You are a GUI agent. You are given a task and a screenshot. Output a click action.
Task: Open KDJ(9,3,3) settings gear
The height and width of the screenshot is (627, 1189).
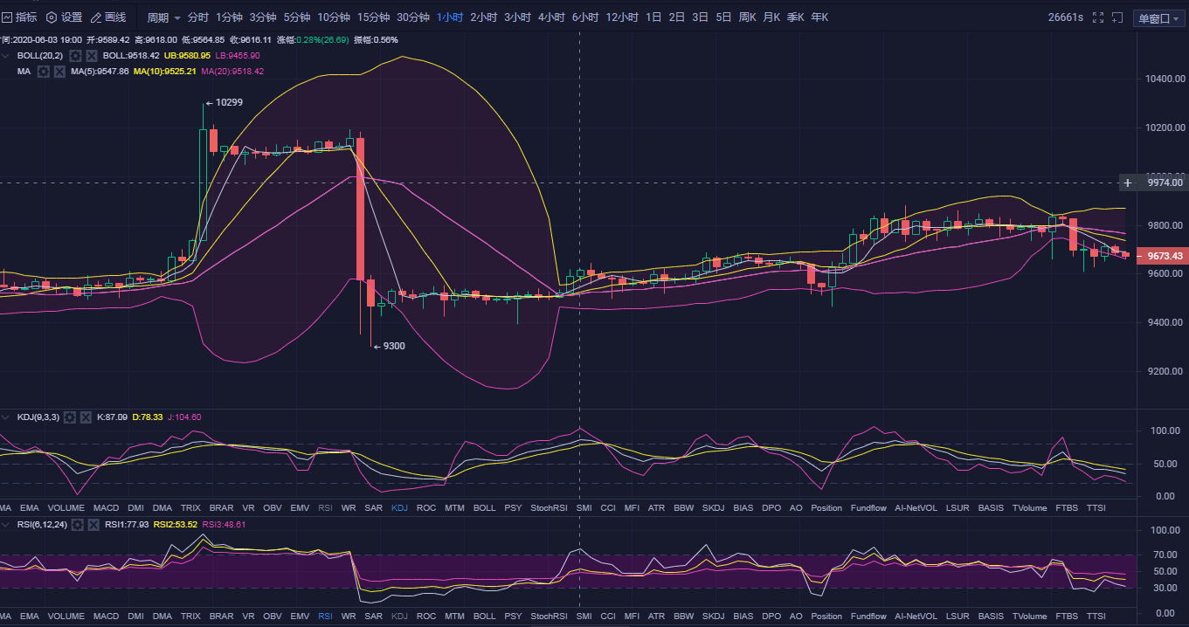pos(70,417)
